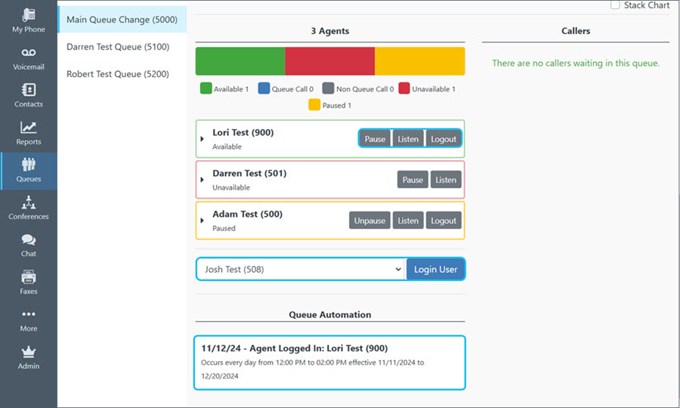Select Darren Test Queue (5100)
Viewport: 680px width, 408px height.
click(x=118, y=47)
